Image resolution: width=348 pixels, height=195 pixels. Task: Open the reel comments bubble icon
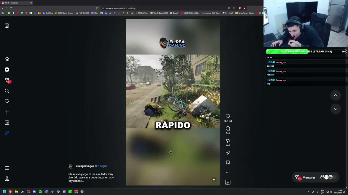[228, 128]
